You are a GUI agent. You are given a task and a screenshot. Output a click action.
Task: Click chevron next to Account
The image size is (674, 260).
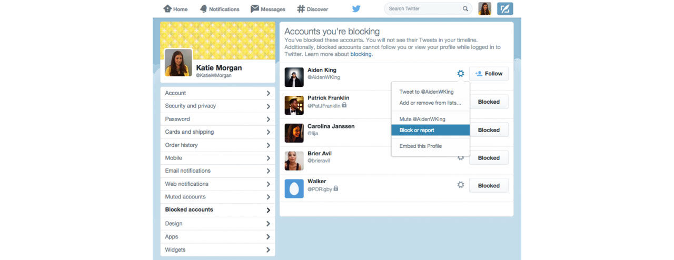pyautogui.click(x=268, y=93)
